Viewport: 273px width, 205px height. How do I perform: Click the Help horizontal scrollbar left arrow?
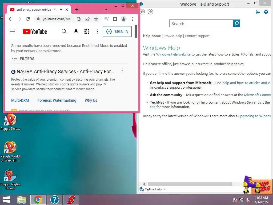point(144,184)
